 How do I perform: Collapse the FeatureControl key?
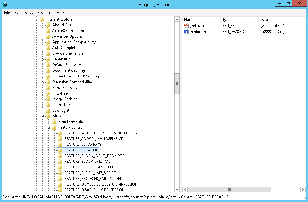pos(49,128)
